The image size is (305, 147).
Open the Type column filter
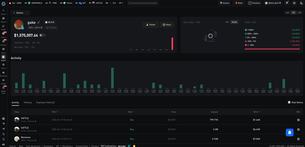click(133, 112)
